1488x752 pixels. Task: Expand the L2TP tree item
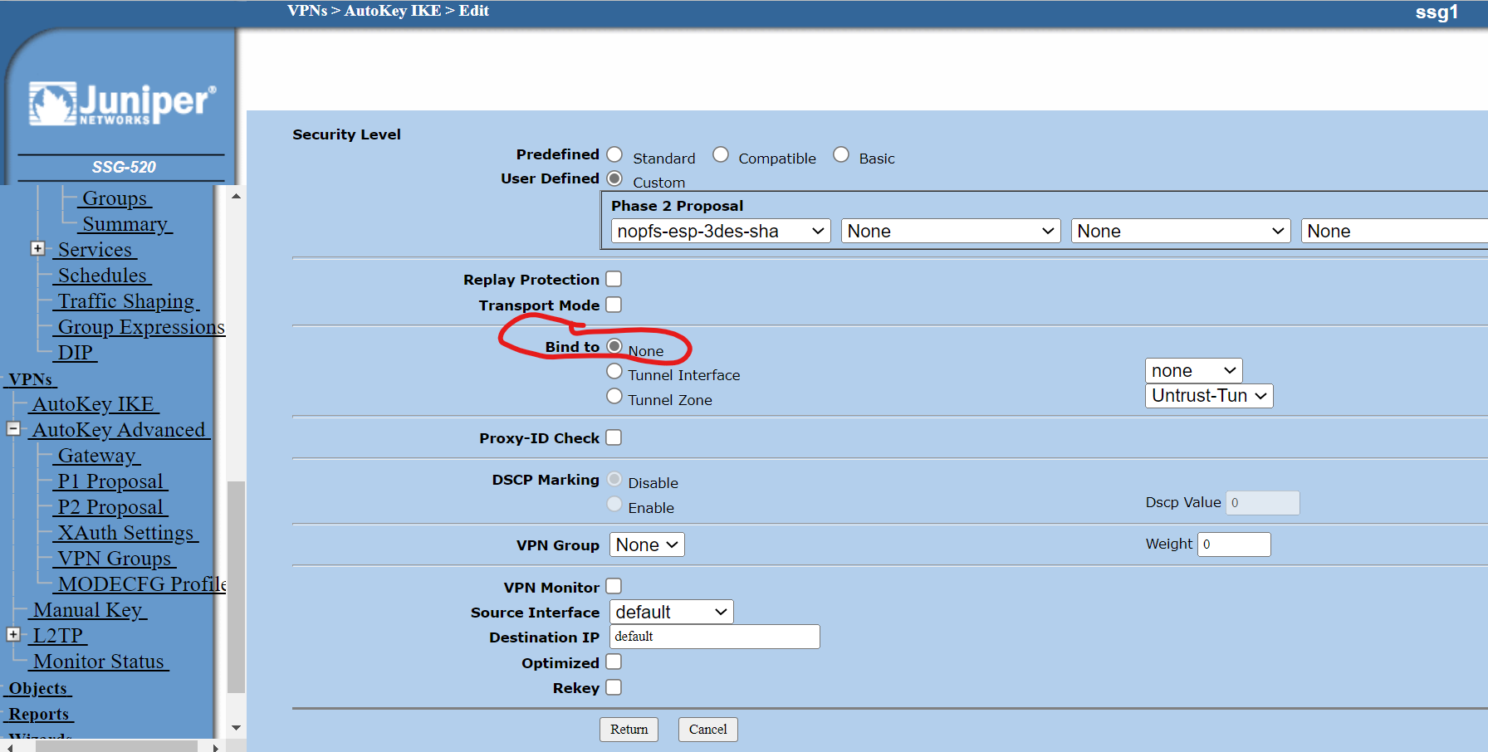click(x=13, y=633)
